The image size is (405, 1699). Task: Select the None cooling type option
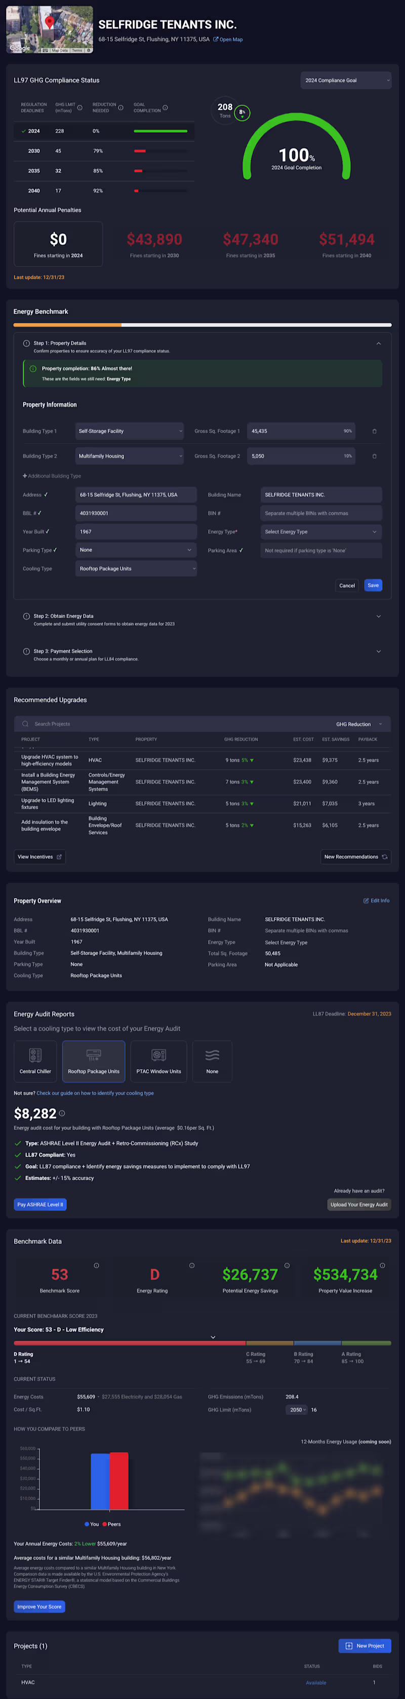coord(212,1061)
